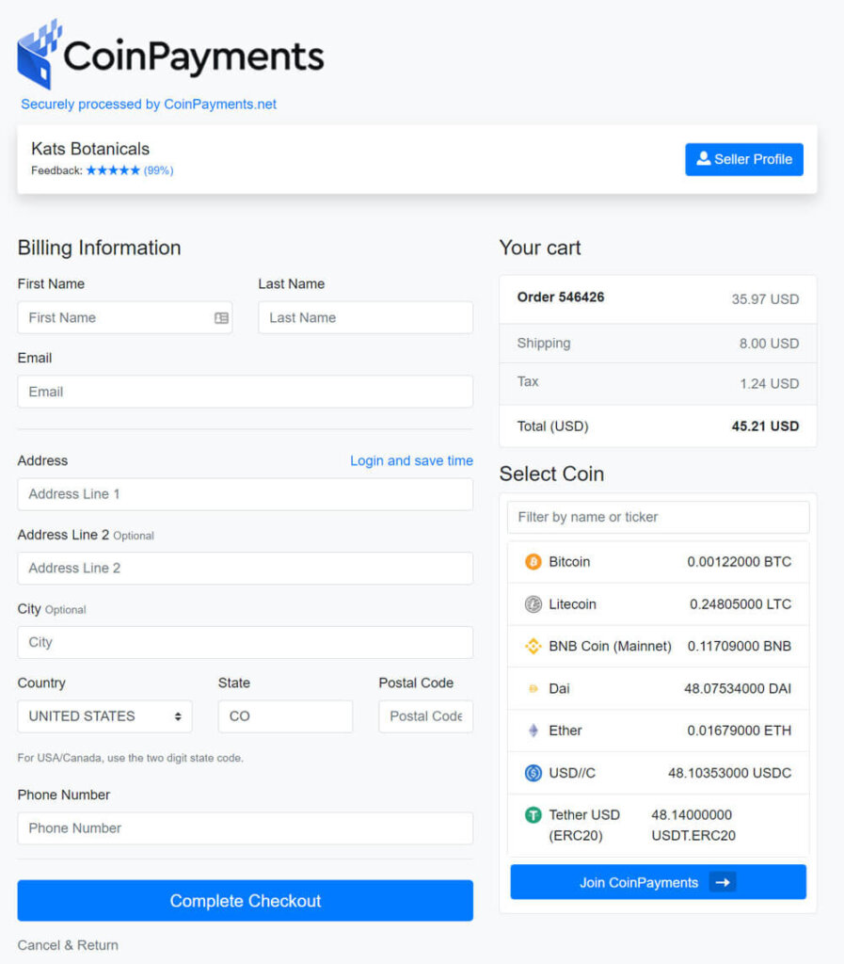The width and height of the screenshot is (844, 964).
Task: Click the (99%) feedback percentage link
Action: [158, 170]
